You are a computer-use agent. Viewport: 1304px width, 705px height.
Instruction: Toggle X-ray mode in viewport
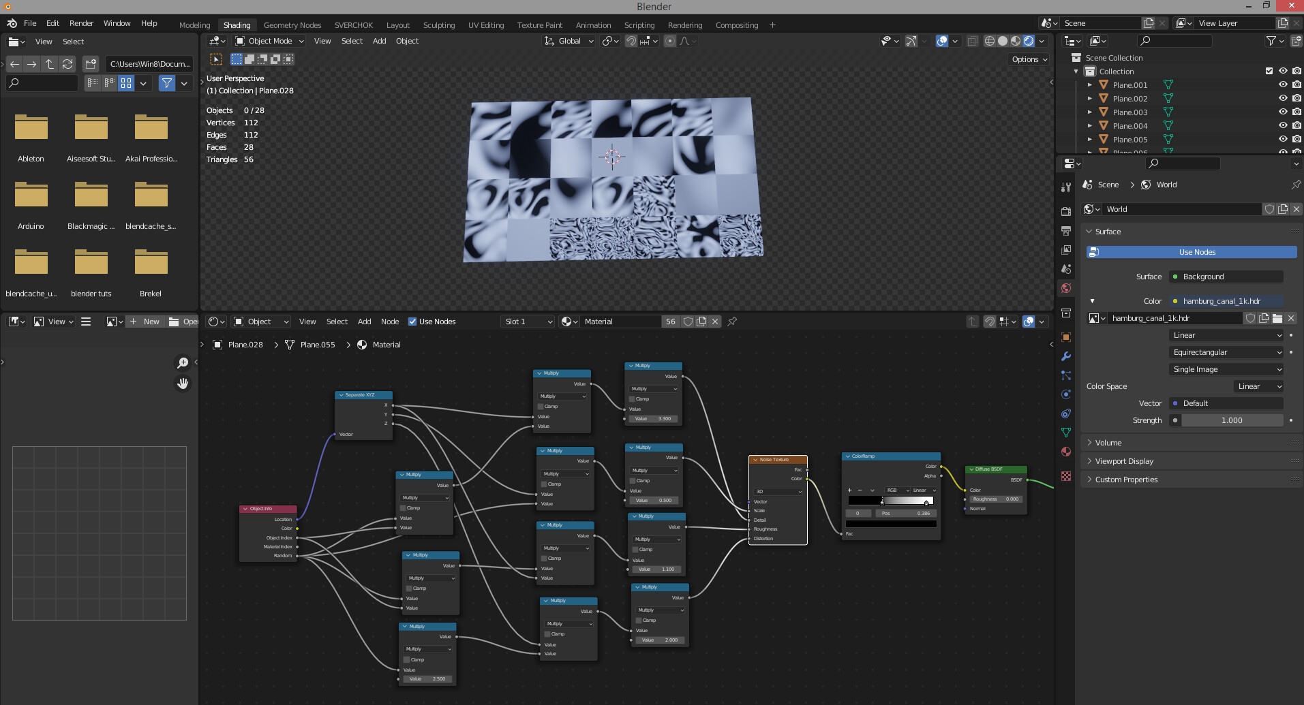coord(972,41)
